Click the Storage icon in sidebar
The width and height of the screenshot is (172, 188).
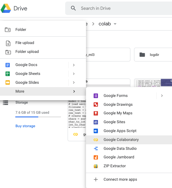pyautogui.click(x=6, y=103)
